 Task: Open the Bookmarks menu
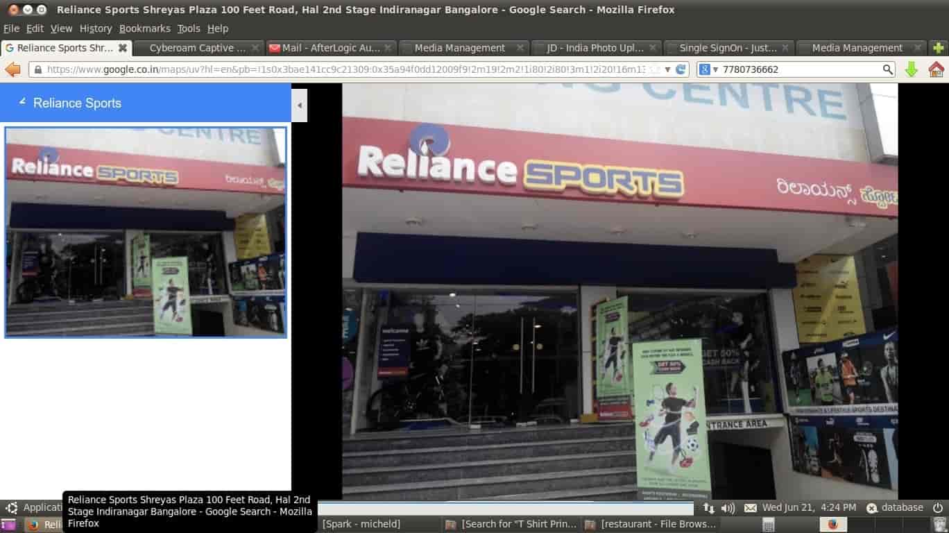point(145,28)
